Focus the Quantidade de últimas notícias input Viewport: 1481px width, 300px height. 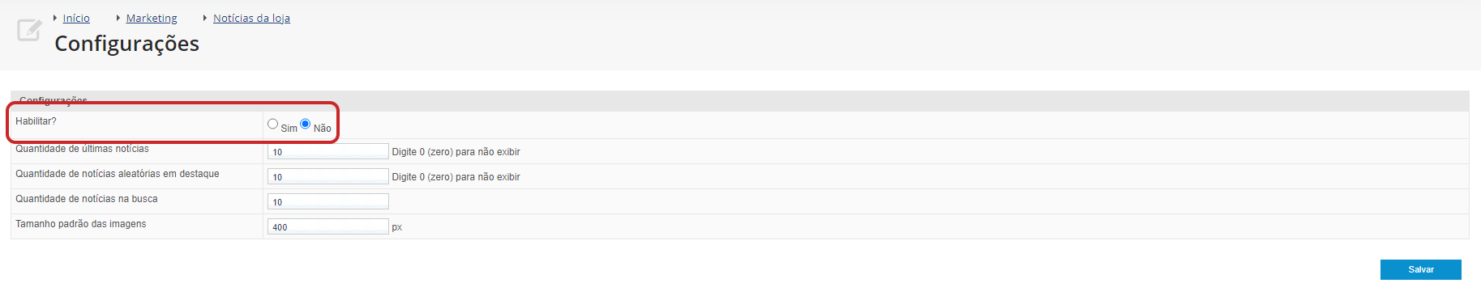pos(328,151)
